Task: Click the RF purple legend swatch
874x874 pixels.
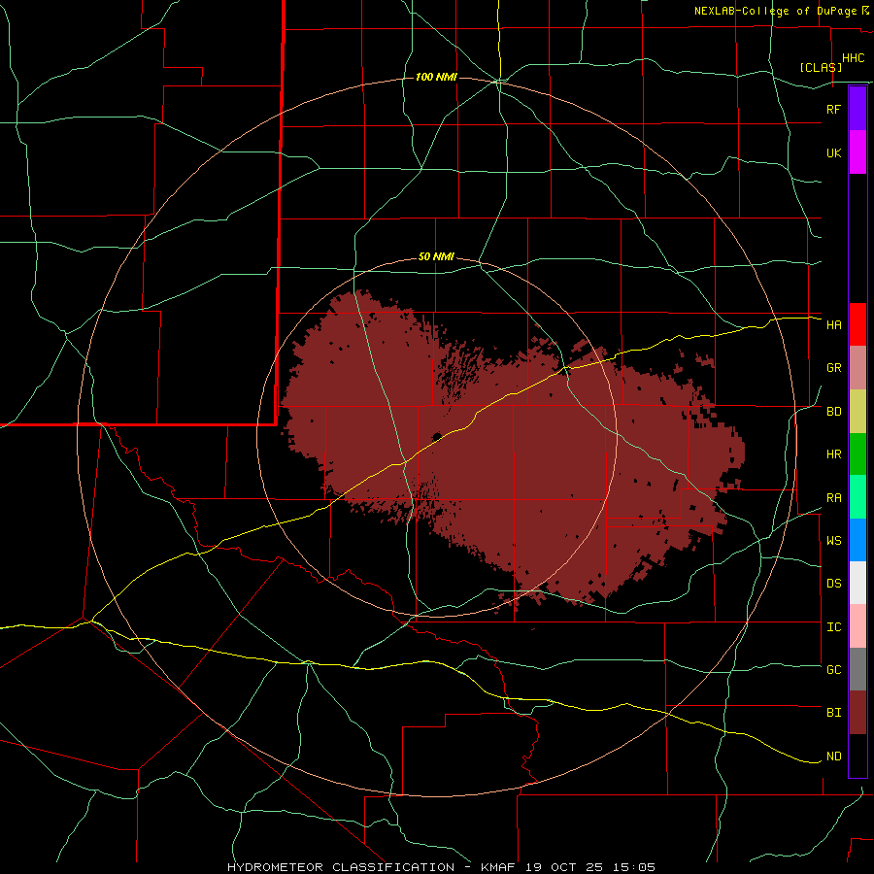Action: 857,109
